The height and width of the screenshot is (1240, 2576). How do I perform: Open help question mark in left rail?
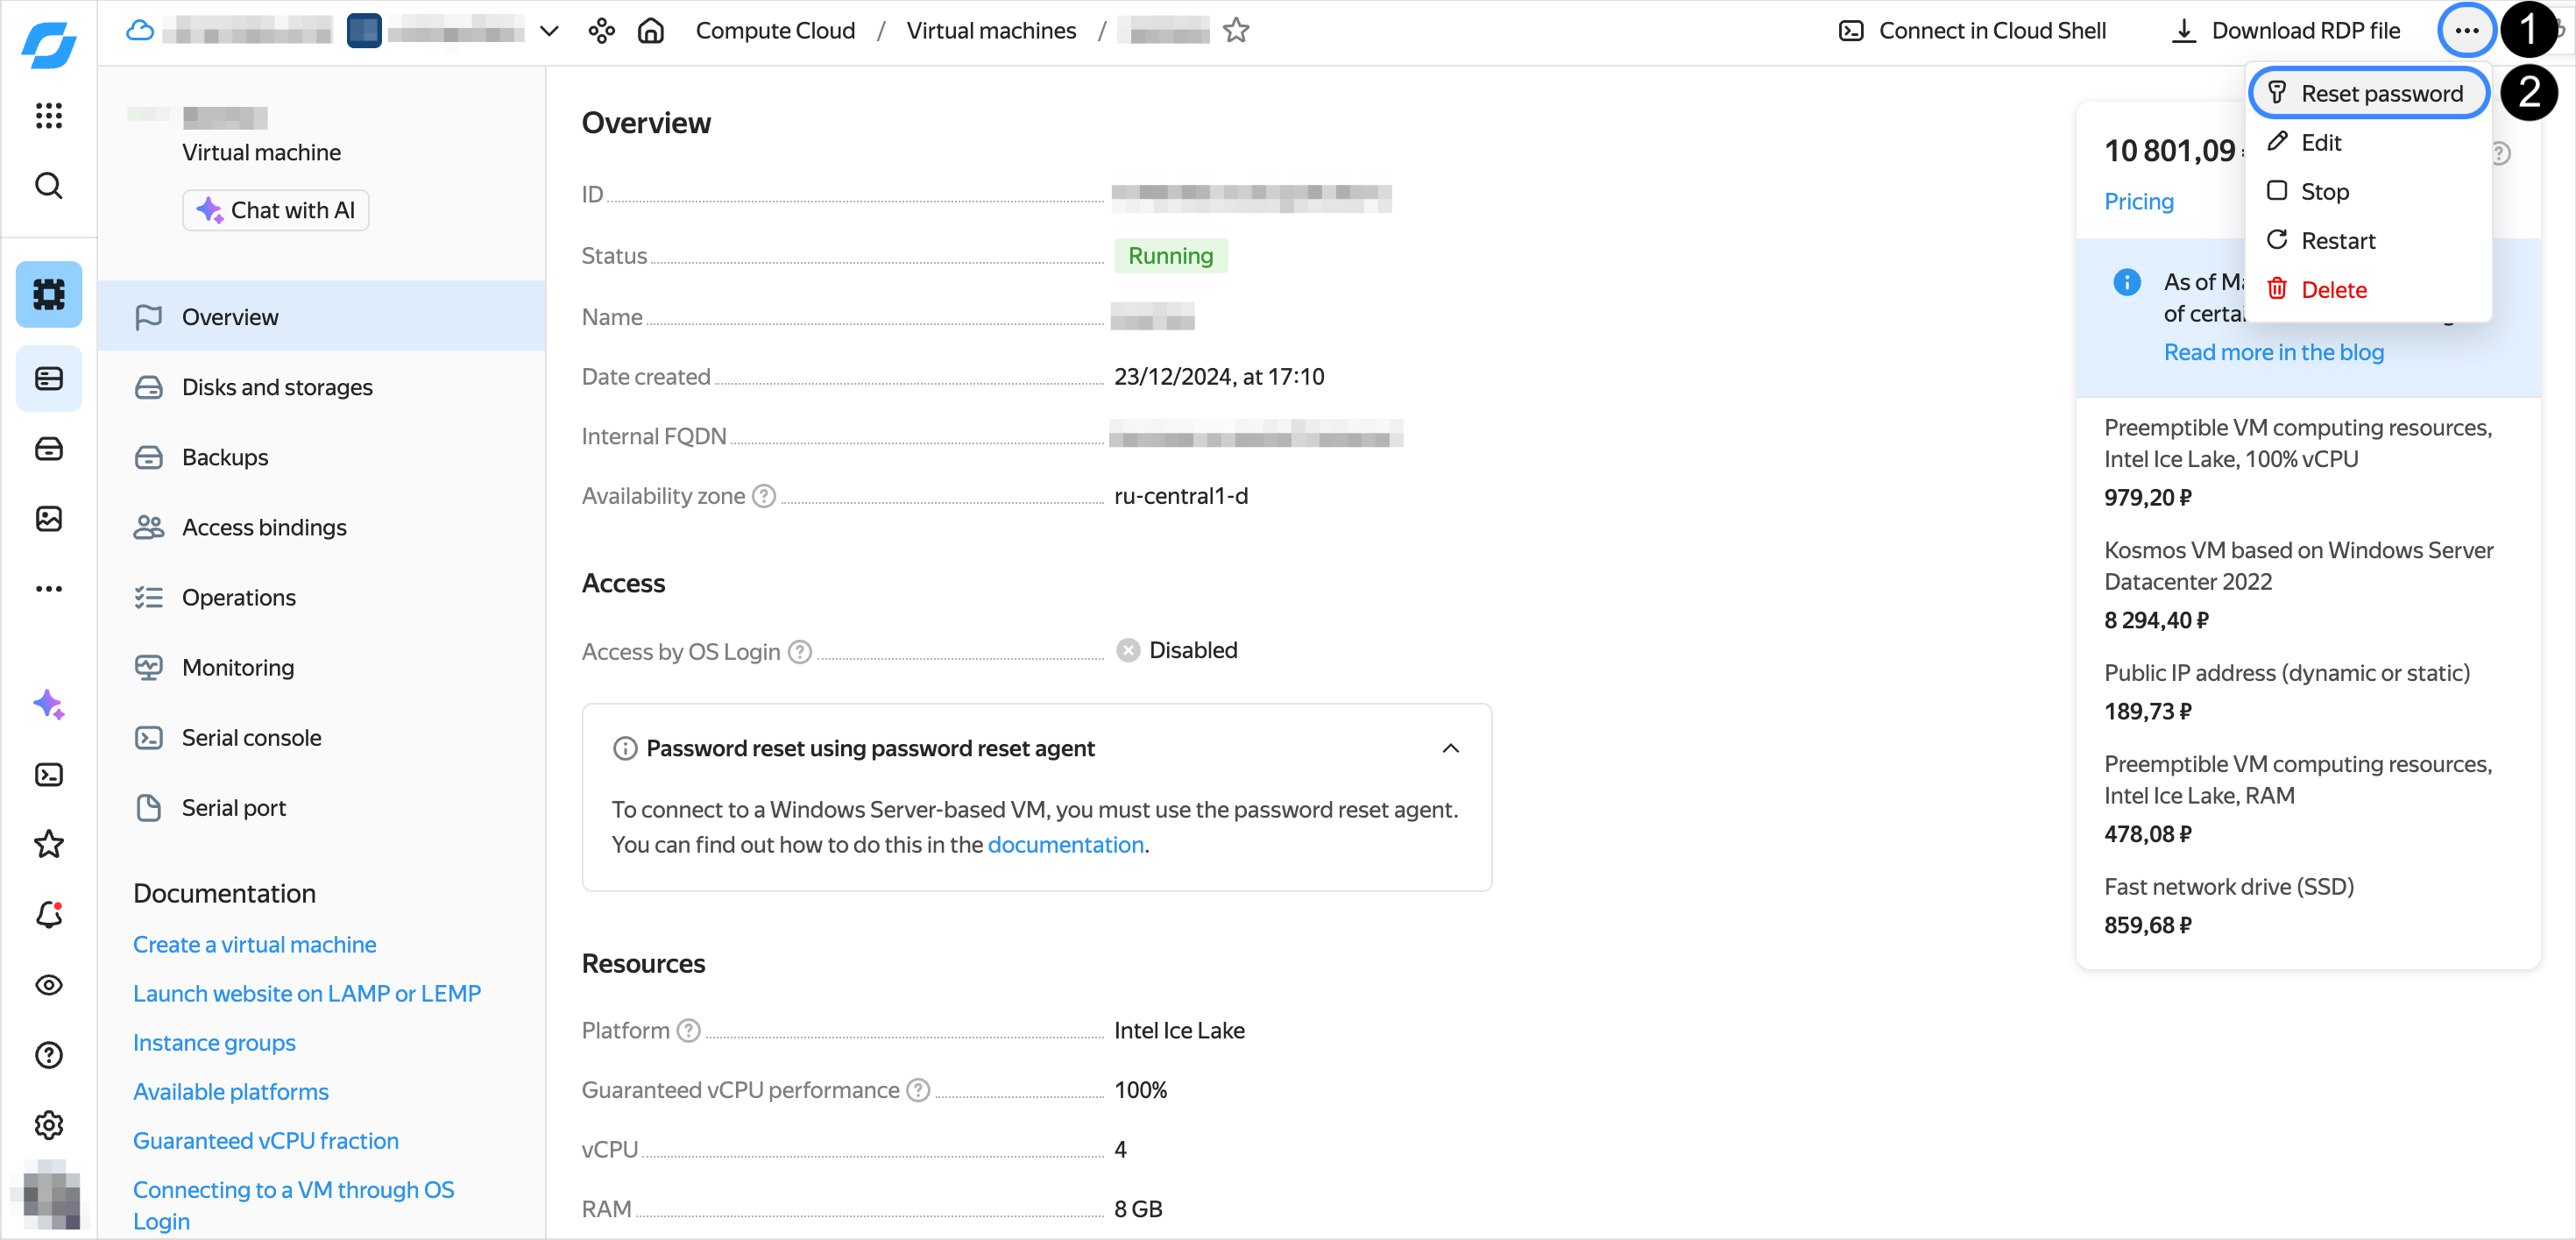48,1055
